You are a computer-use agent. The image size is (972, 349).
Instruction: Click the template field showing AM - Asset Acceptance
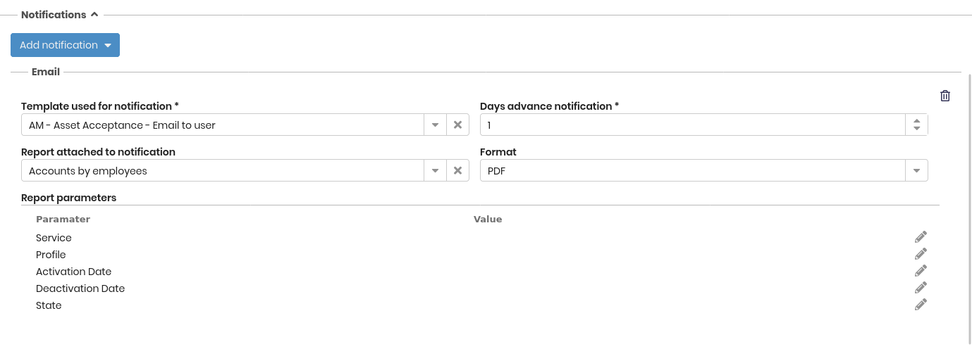(x=222, y=125)
